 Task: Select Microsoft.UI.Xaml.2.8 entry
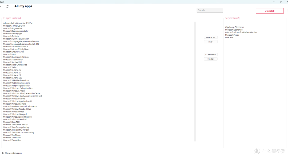pos(12,75)
